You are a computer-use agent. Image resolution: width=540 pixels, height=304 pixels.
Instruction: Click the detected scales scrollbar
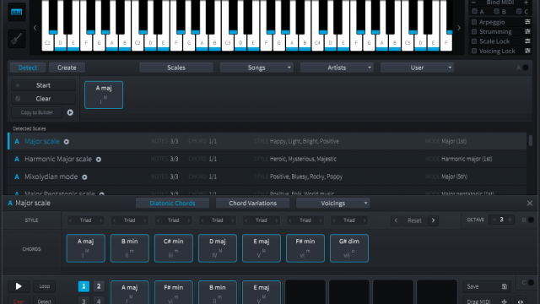531,141
